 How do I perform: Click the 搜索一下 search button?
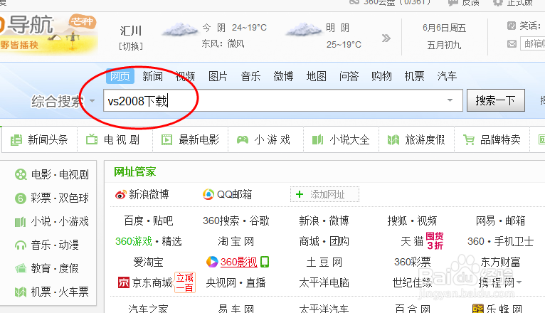496,100
